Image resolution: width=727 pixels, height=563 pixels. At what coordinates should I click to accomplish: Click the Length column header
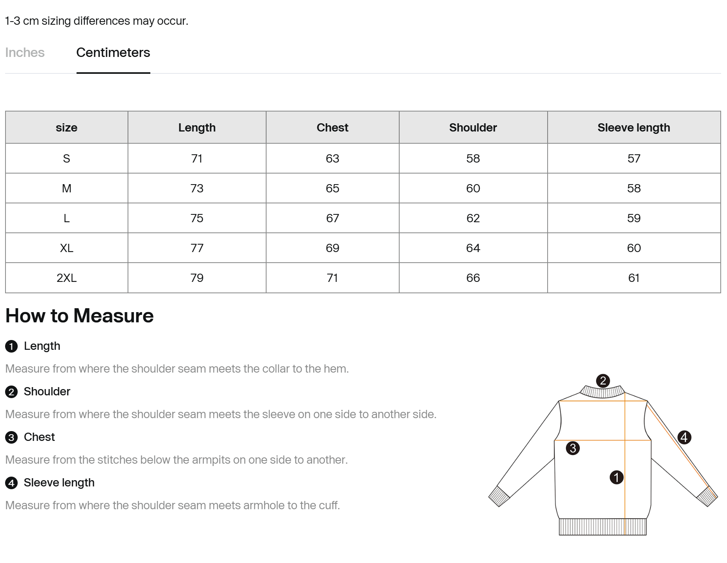coord(197,128)
